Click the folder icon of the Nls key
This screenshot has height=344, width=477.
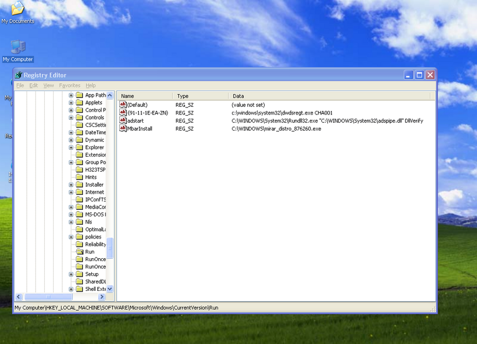pos(79,222)
